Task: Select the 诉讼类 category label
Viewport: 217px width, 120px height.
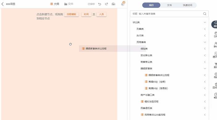Action: pos(136,22)
